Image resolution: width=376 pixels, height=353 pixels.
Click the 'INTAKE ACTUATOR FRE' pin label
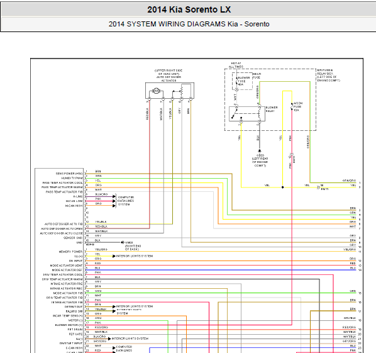tap(67, 284)
